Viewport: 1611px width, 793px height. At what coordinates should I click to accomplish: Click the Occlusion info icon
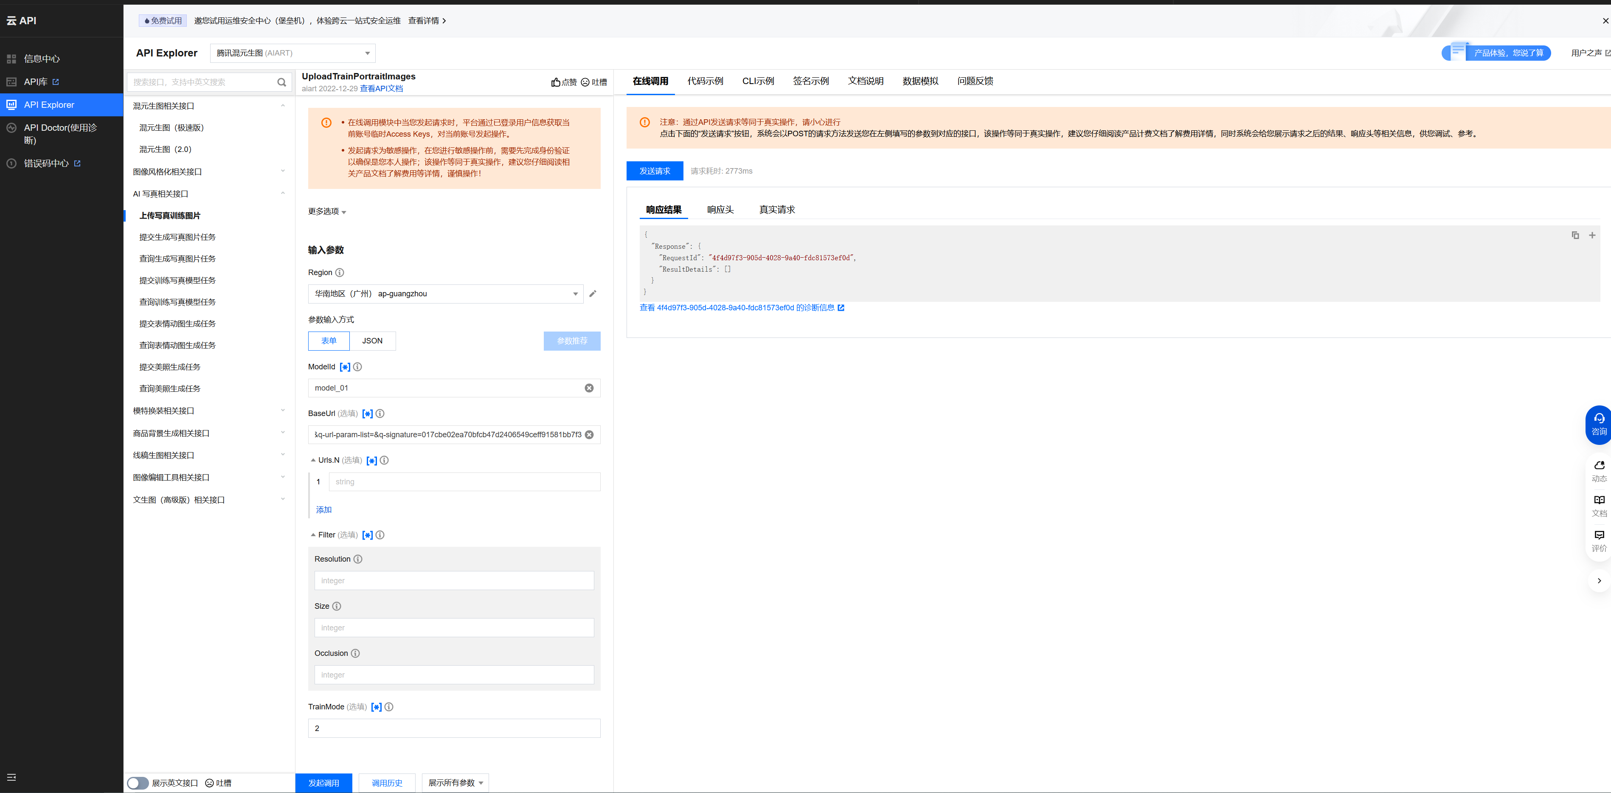click(355, 653)
